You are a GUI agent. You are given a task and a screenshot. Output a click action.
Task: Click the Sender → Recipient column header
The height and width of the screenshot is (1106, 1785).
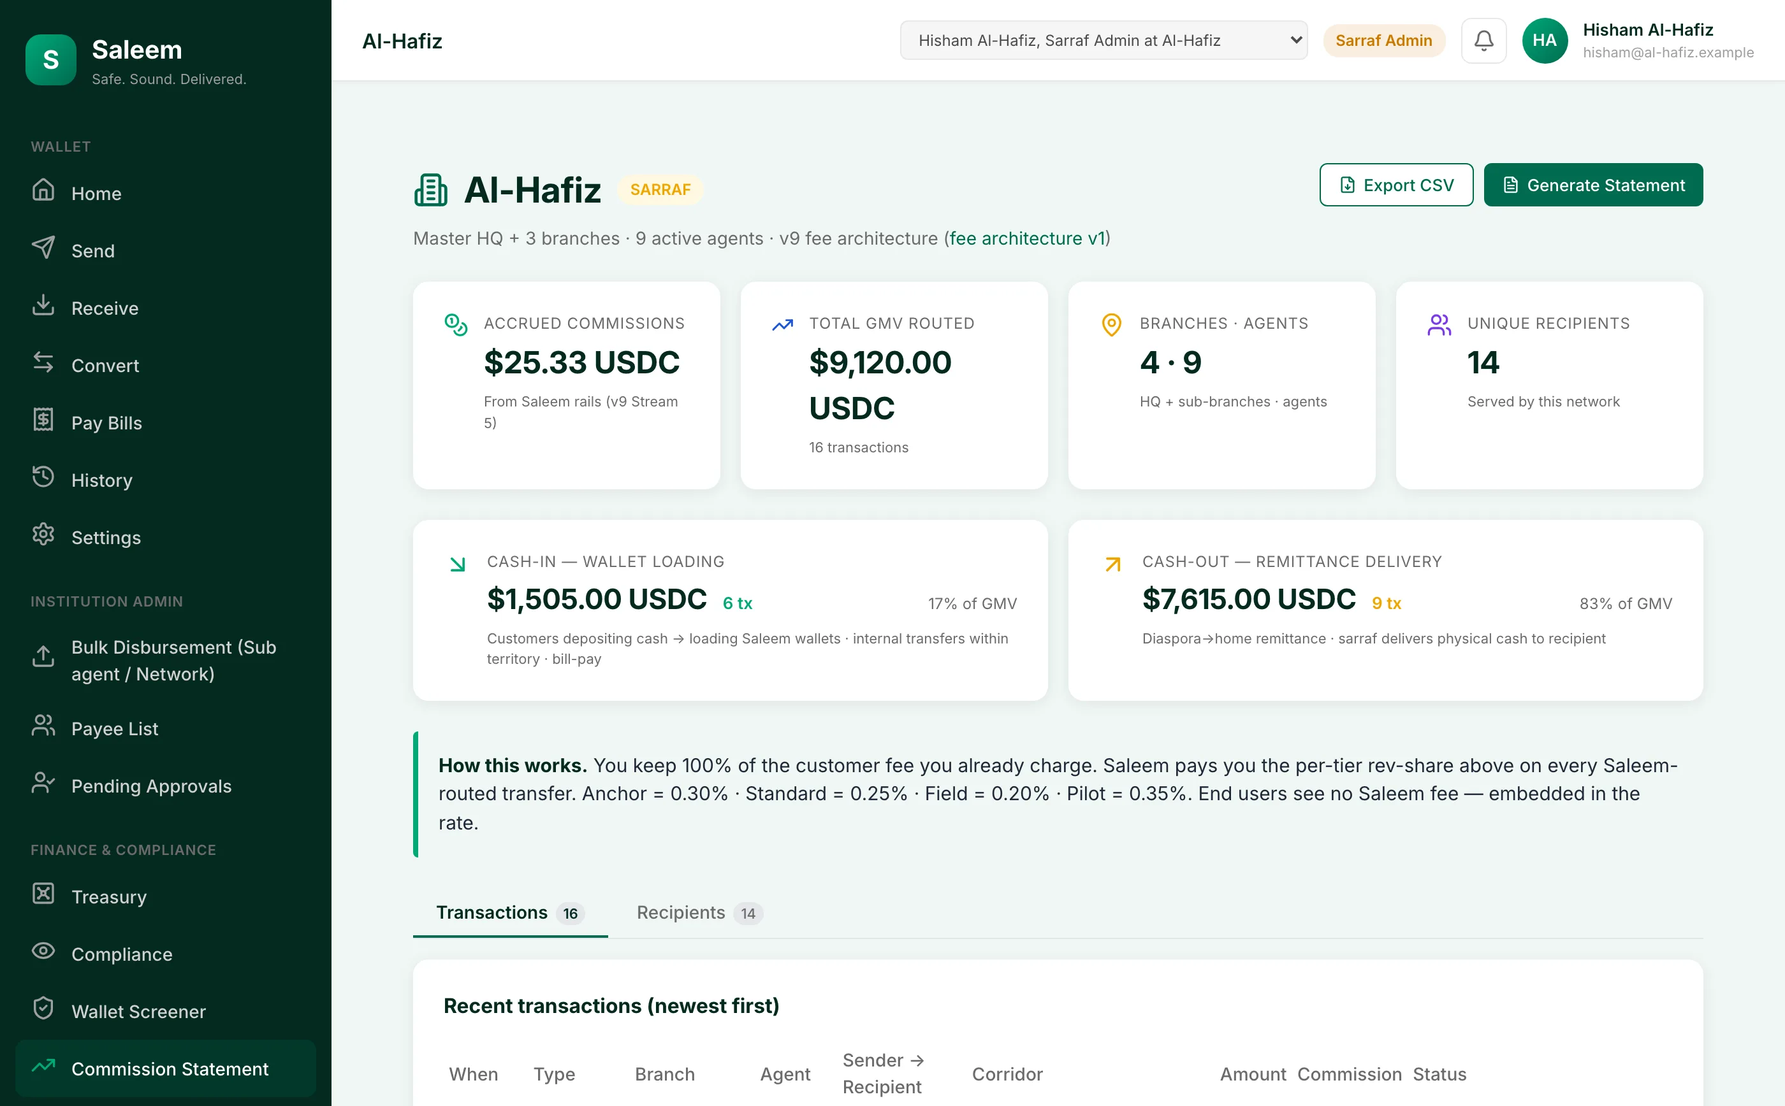point(884,1073)
